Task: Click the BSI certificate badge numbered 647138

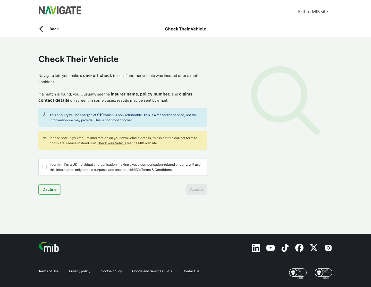Action: (298, 274)
